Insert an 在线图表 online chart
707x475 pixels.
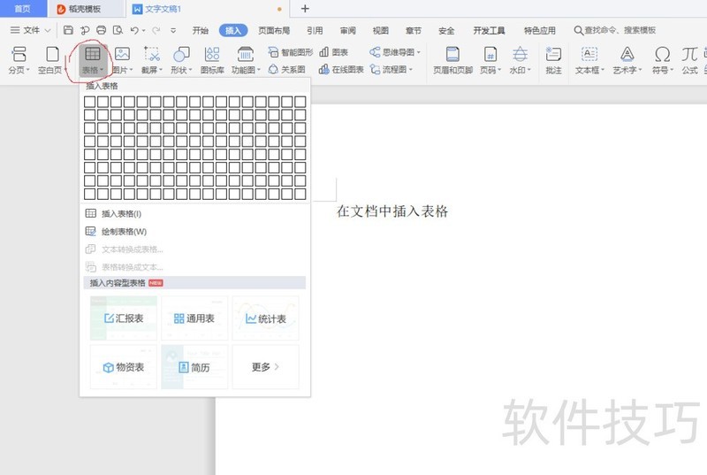click(x=341, y=70)
